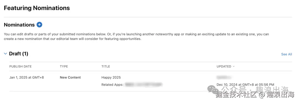This screenshot has width=298, height=102.
Task: Click the Draft (1) section heading
Action: click(19, 54)
